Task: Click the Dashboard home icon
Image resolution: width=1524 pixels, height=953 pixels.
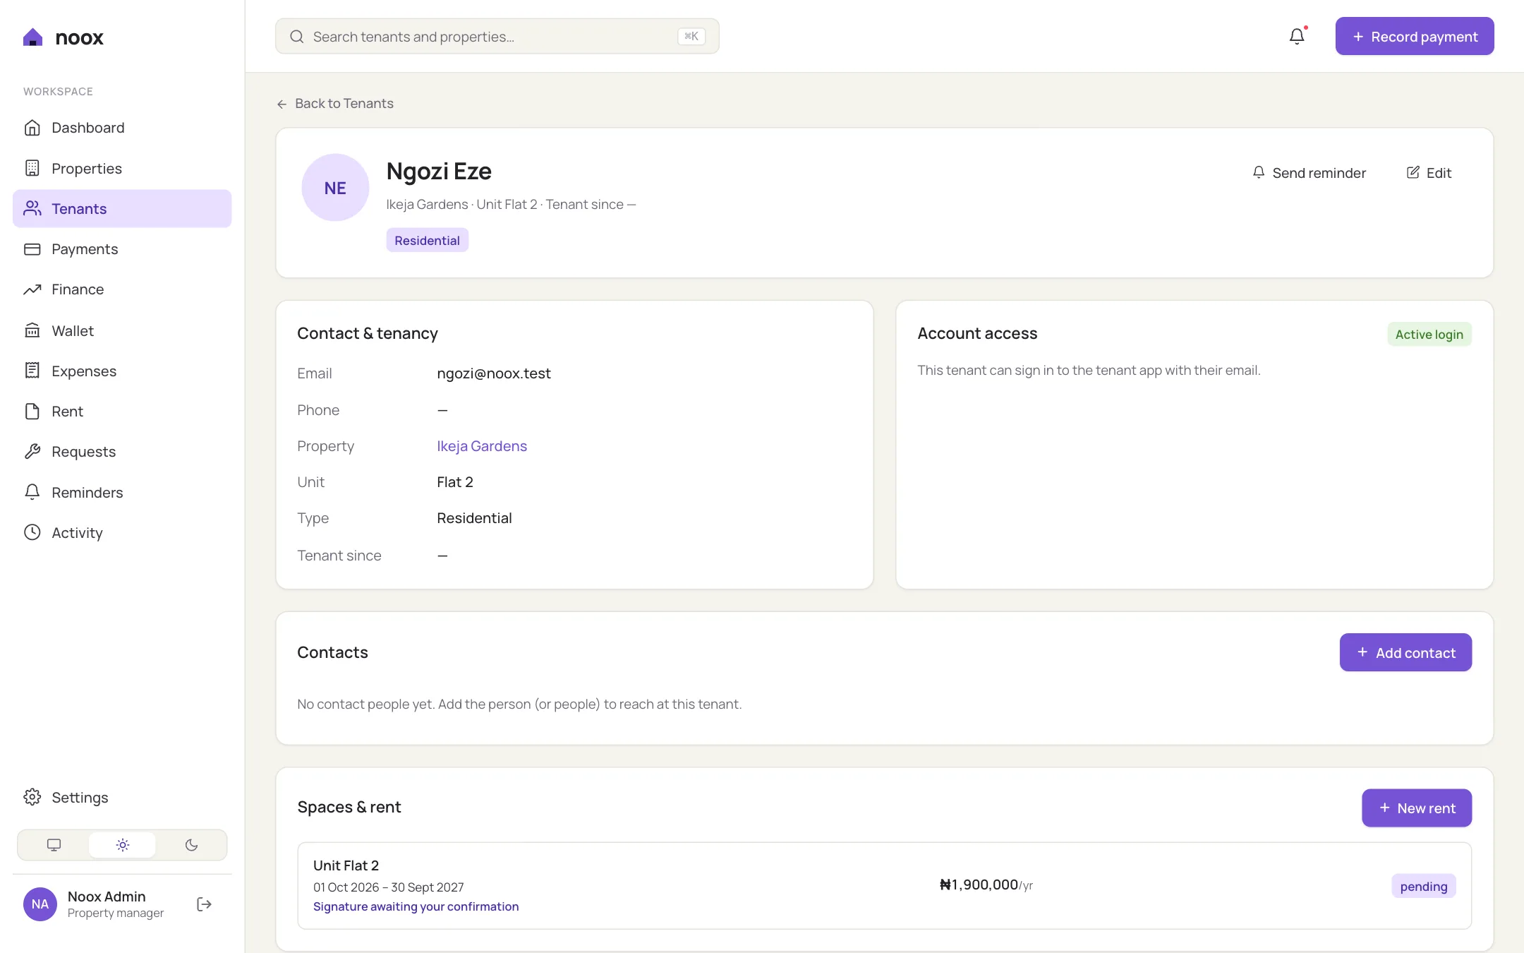Action: pos(32,128)
